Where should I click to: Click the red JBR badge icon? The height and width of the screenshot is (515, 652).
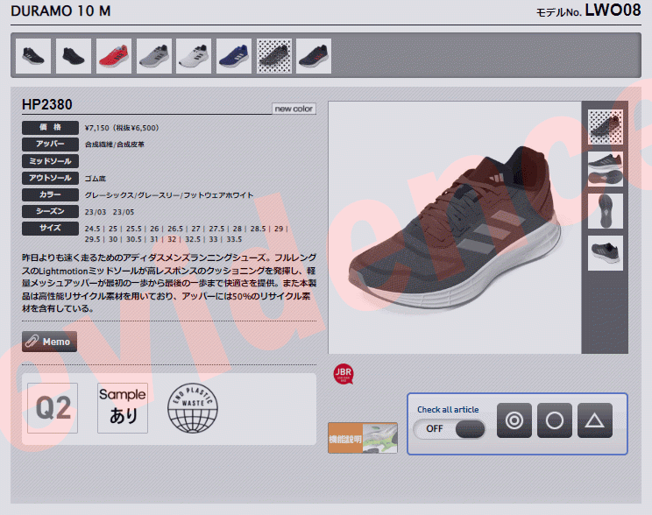click(x=344, y=375)
